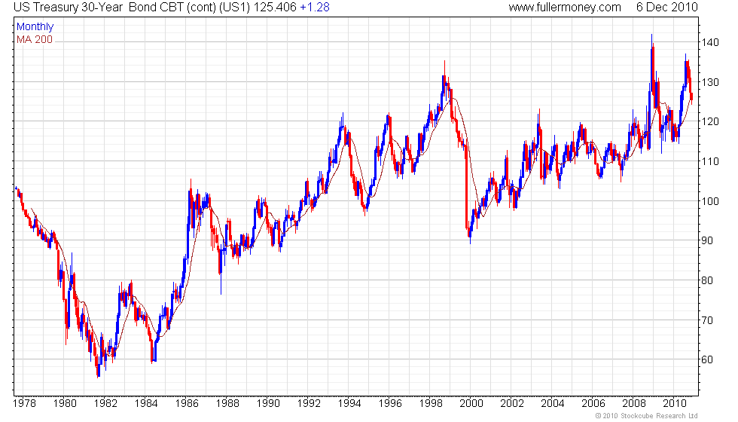This screenshot has height=422, width=738.
Task: Click the 100 y-axis label
Action: point(709,201)
